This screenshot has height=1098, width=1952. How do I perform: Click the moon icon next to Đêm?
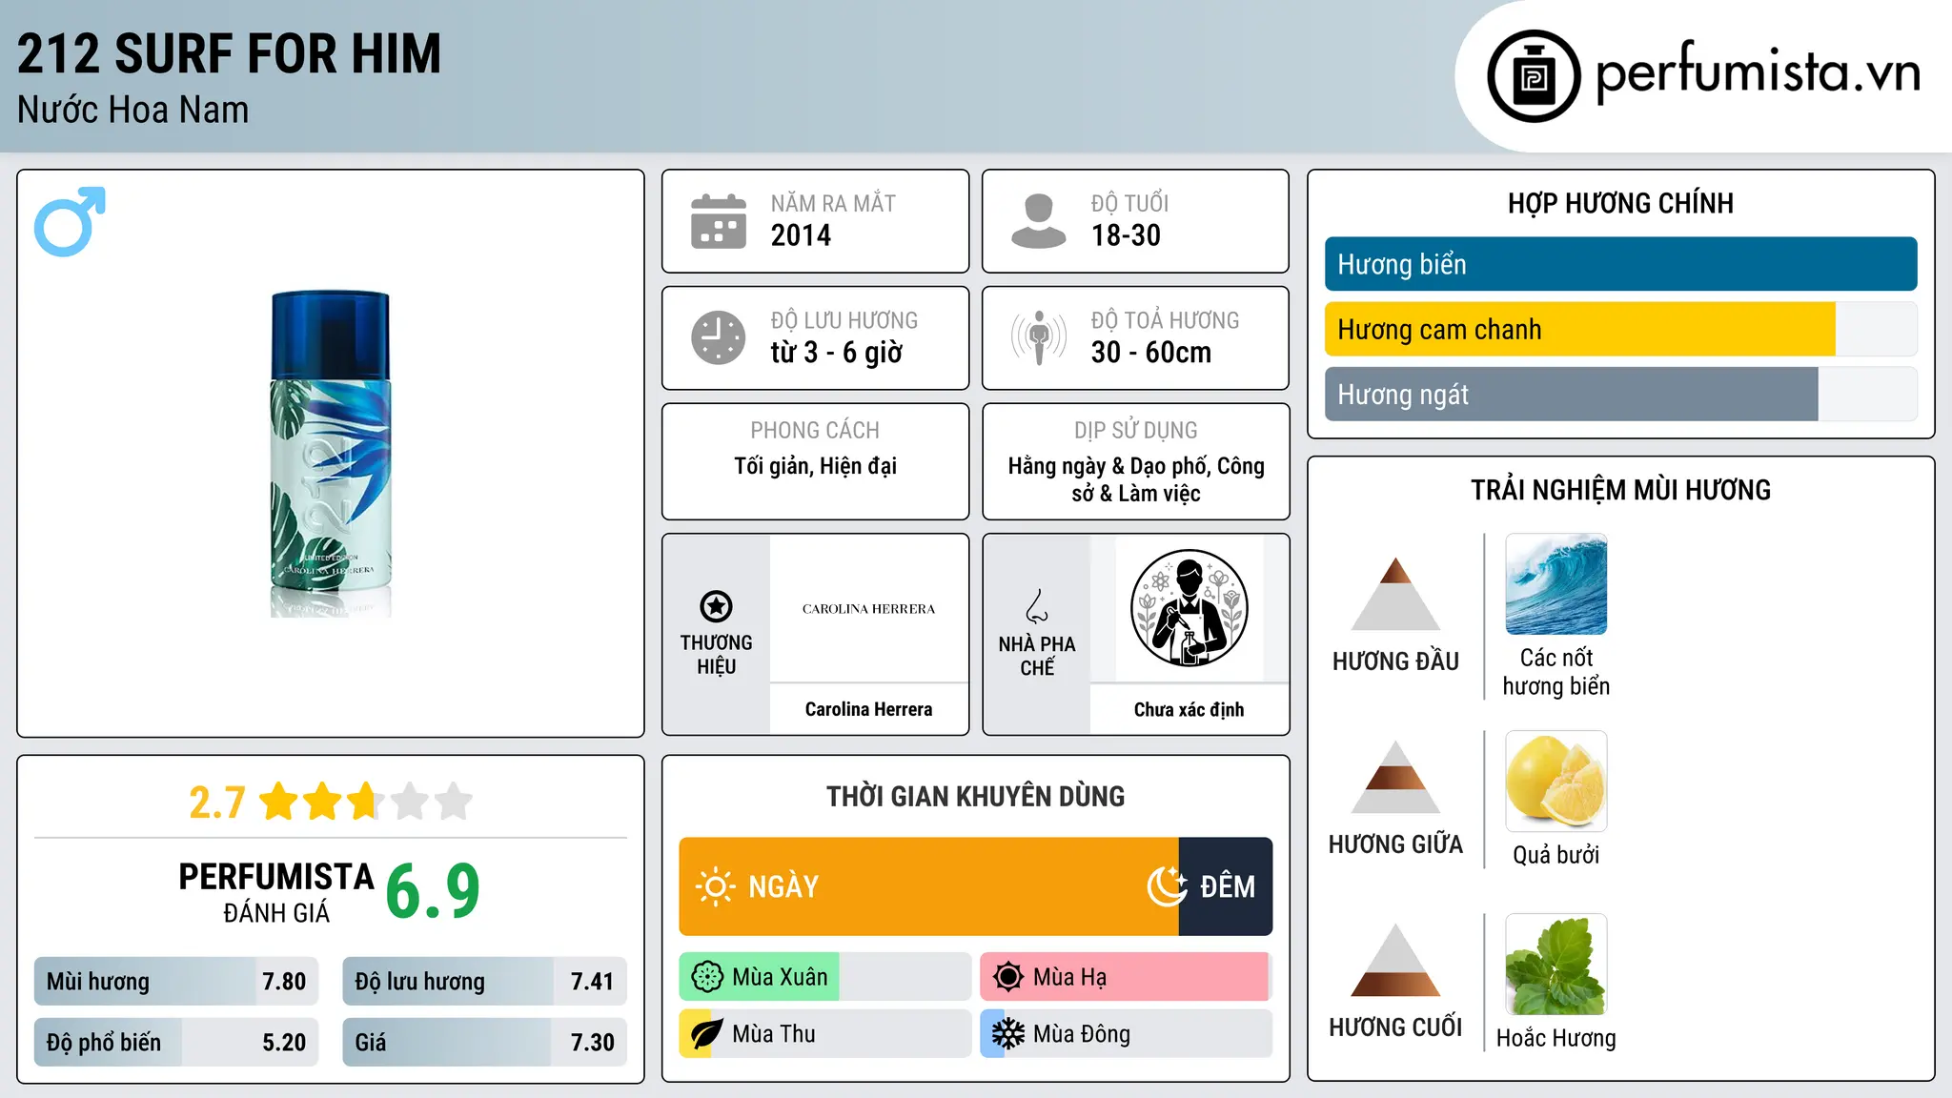coord(1168,886)
